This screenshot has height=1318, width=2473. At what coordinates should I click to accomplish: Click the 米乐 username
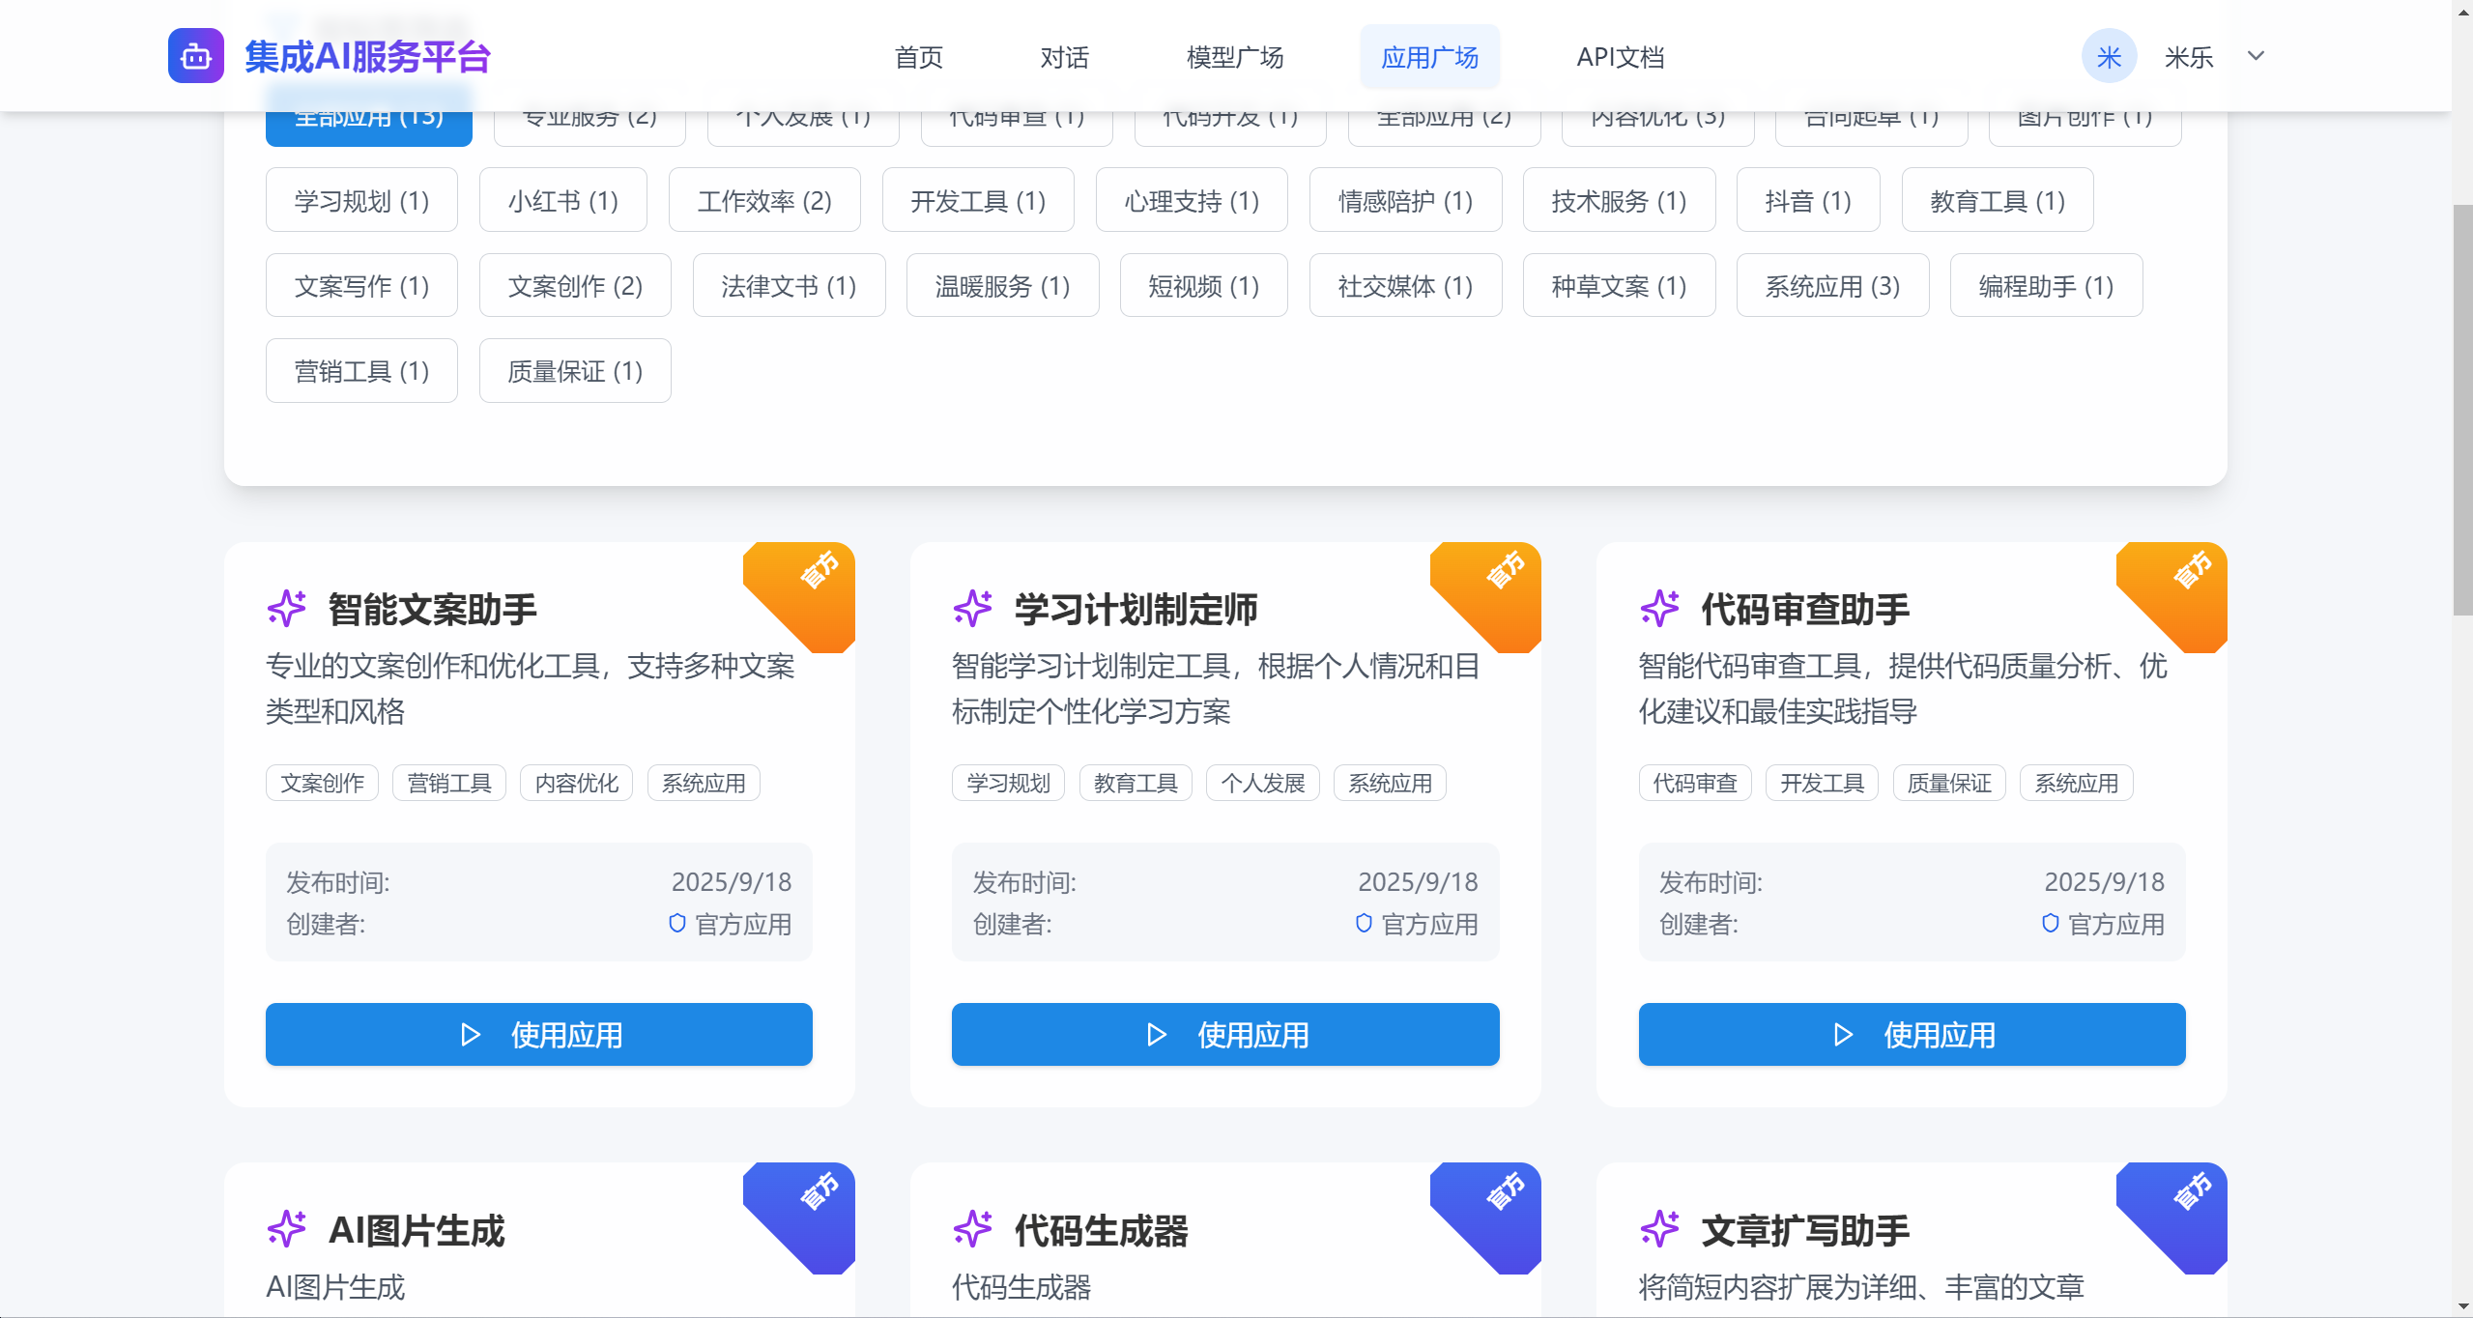pos(2189,57)
